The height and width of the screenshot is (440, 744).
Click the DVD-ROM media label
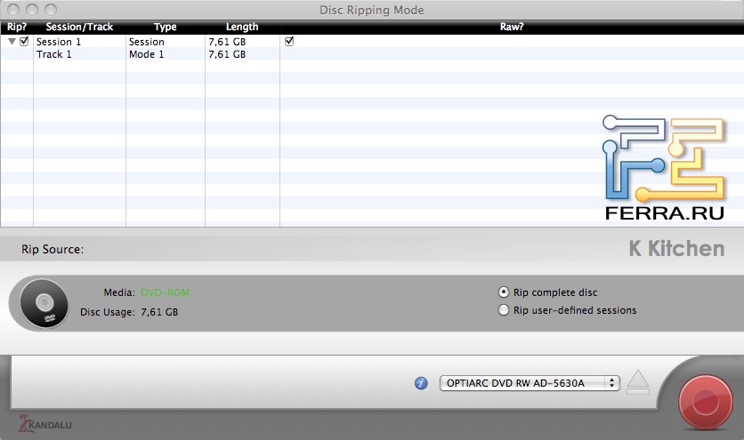pyautogui.click(x=166, y=292)
